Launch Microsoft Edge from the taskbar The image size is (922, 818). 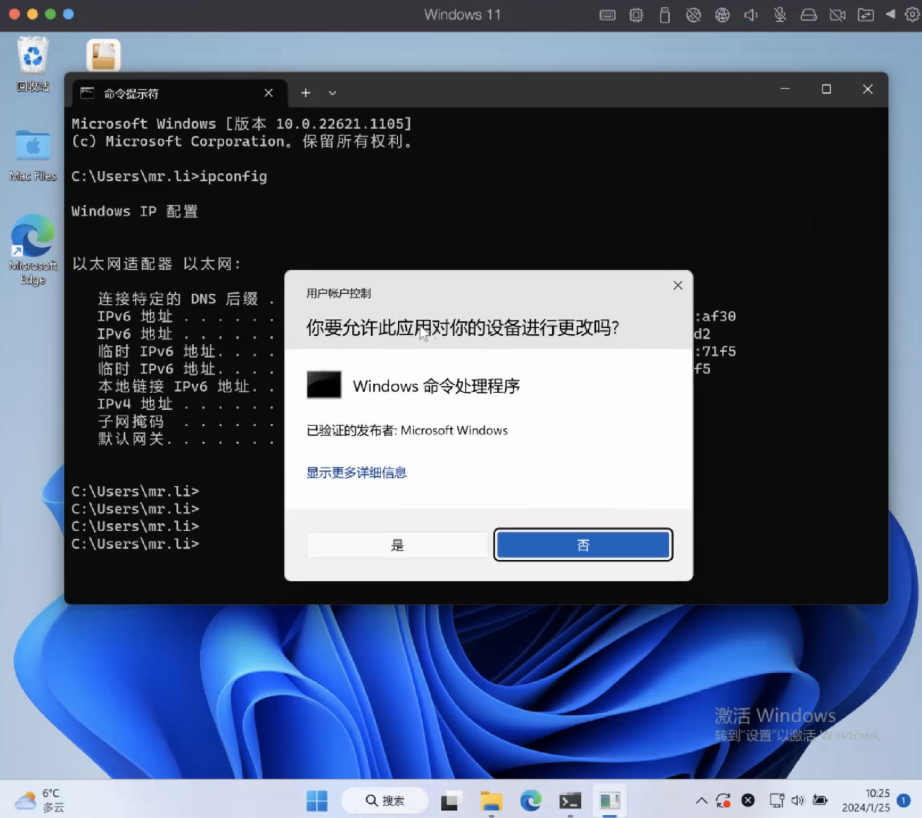coord(531,801)
